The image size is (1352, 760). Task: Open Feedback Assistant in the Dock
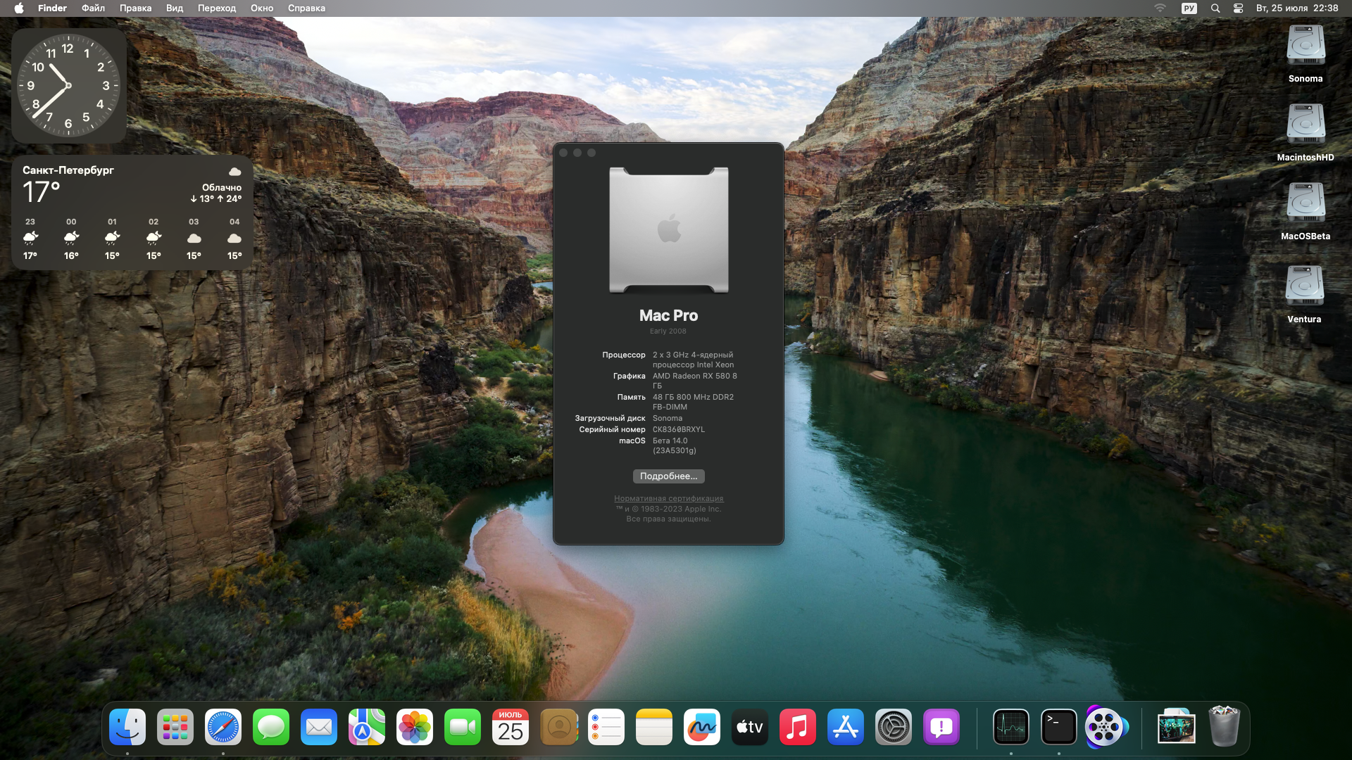(x=941, y=727)
